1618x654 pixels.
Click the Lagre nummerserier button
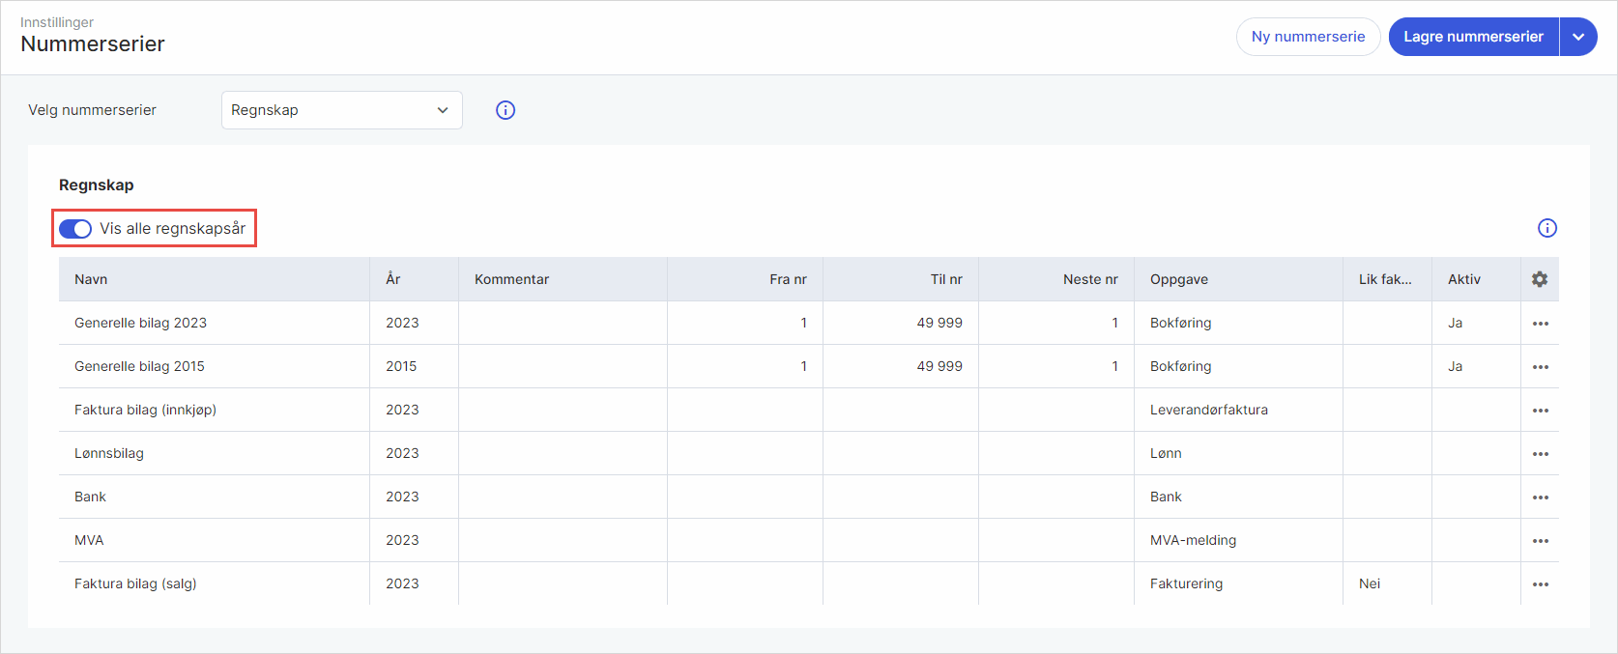1473,37
